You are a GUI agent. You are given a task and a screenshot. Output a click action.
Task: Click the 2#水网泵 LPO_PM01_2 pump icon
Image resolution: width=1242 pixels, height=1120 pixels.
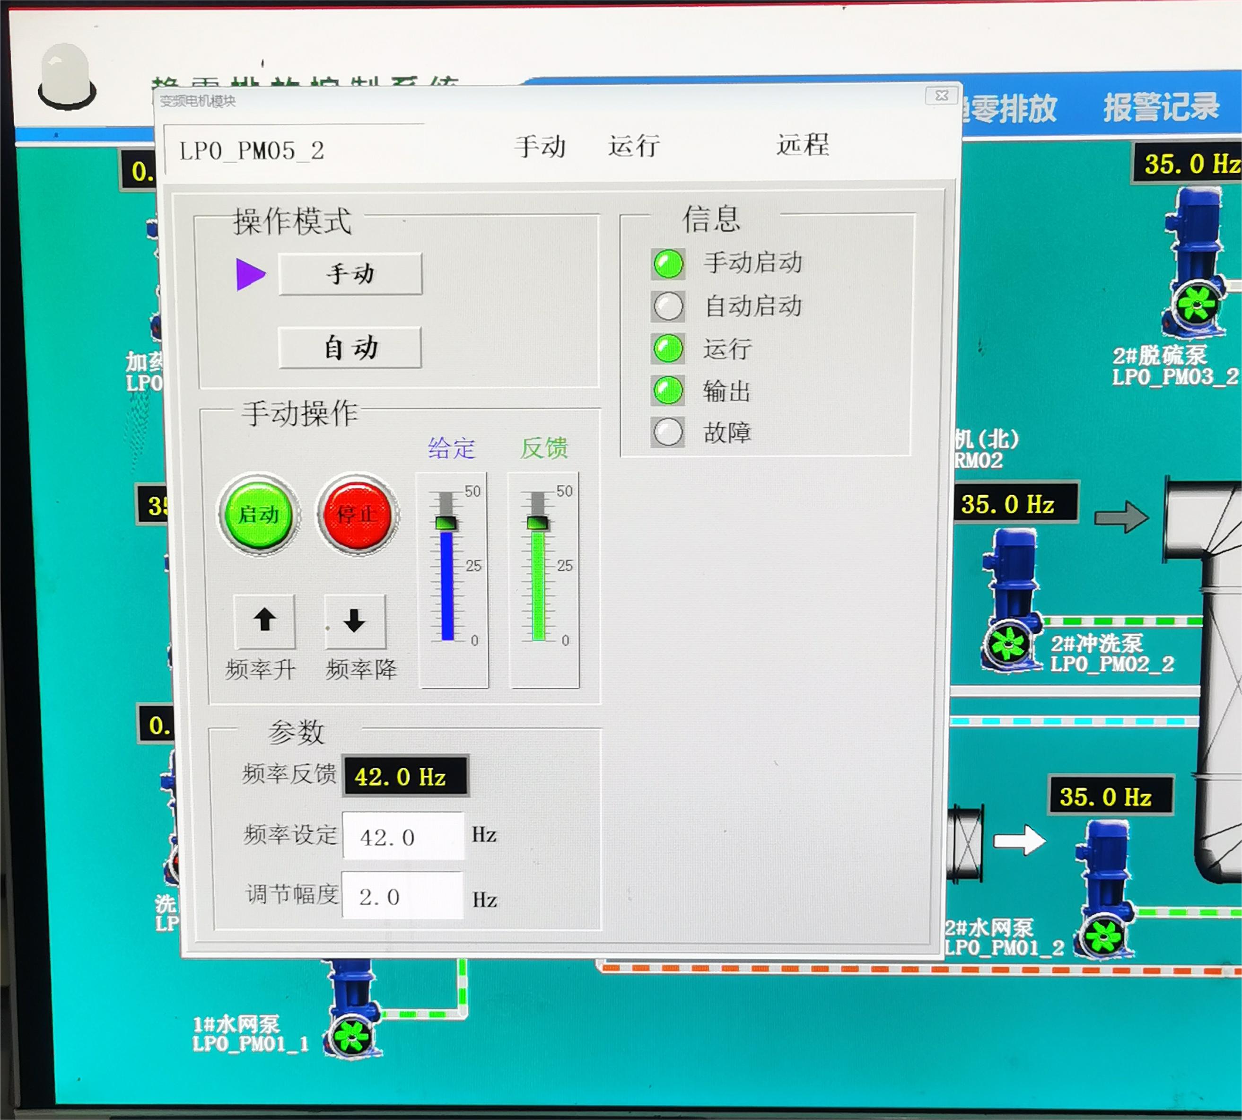point(1106,889)
